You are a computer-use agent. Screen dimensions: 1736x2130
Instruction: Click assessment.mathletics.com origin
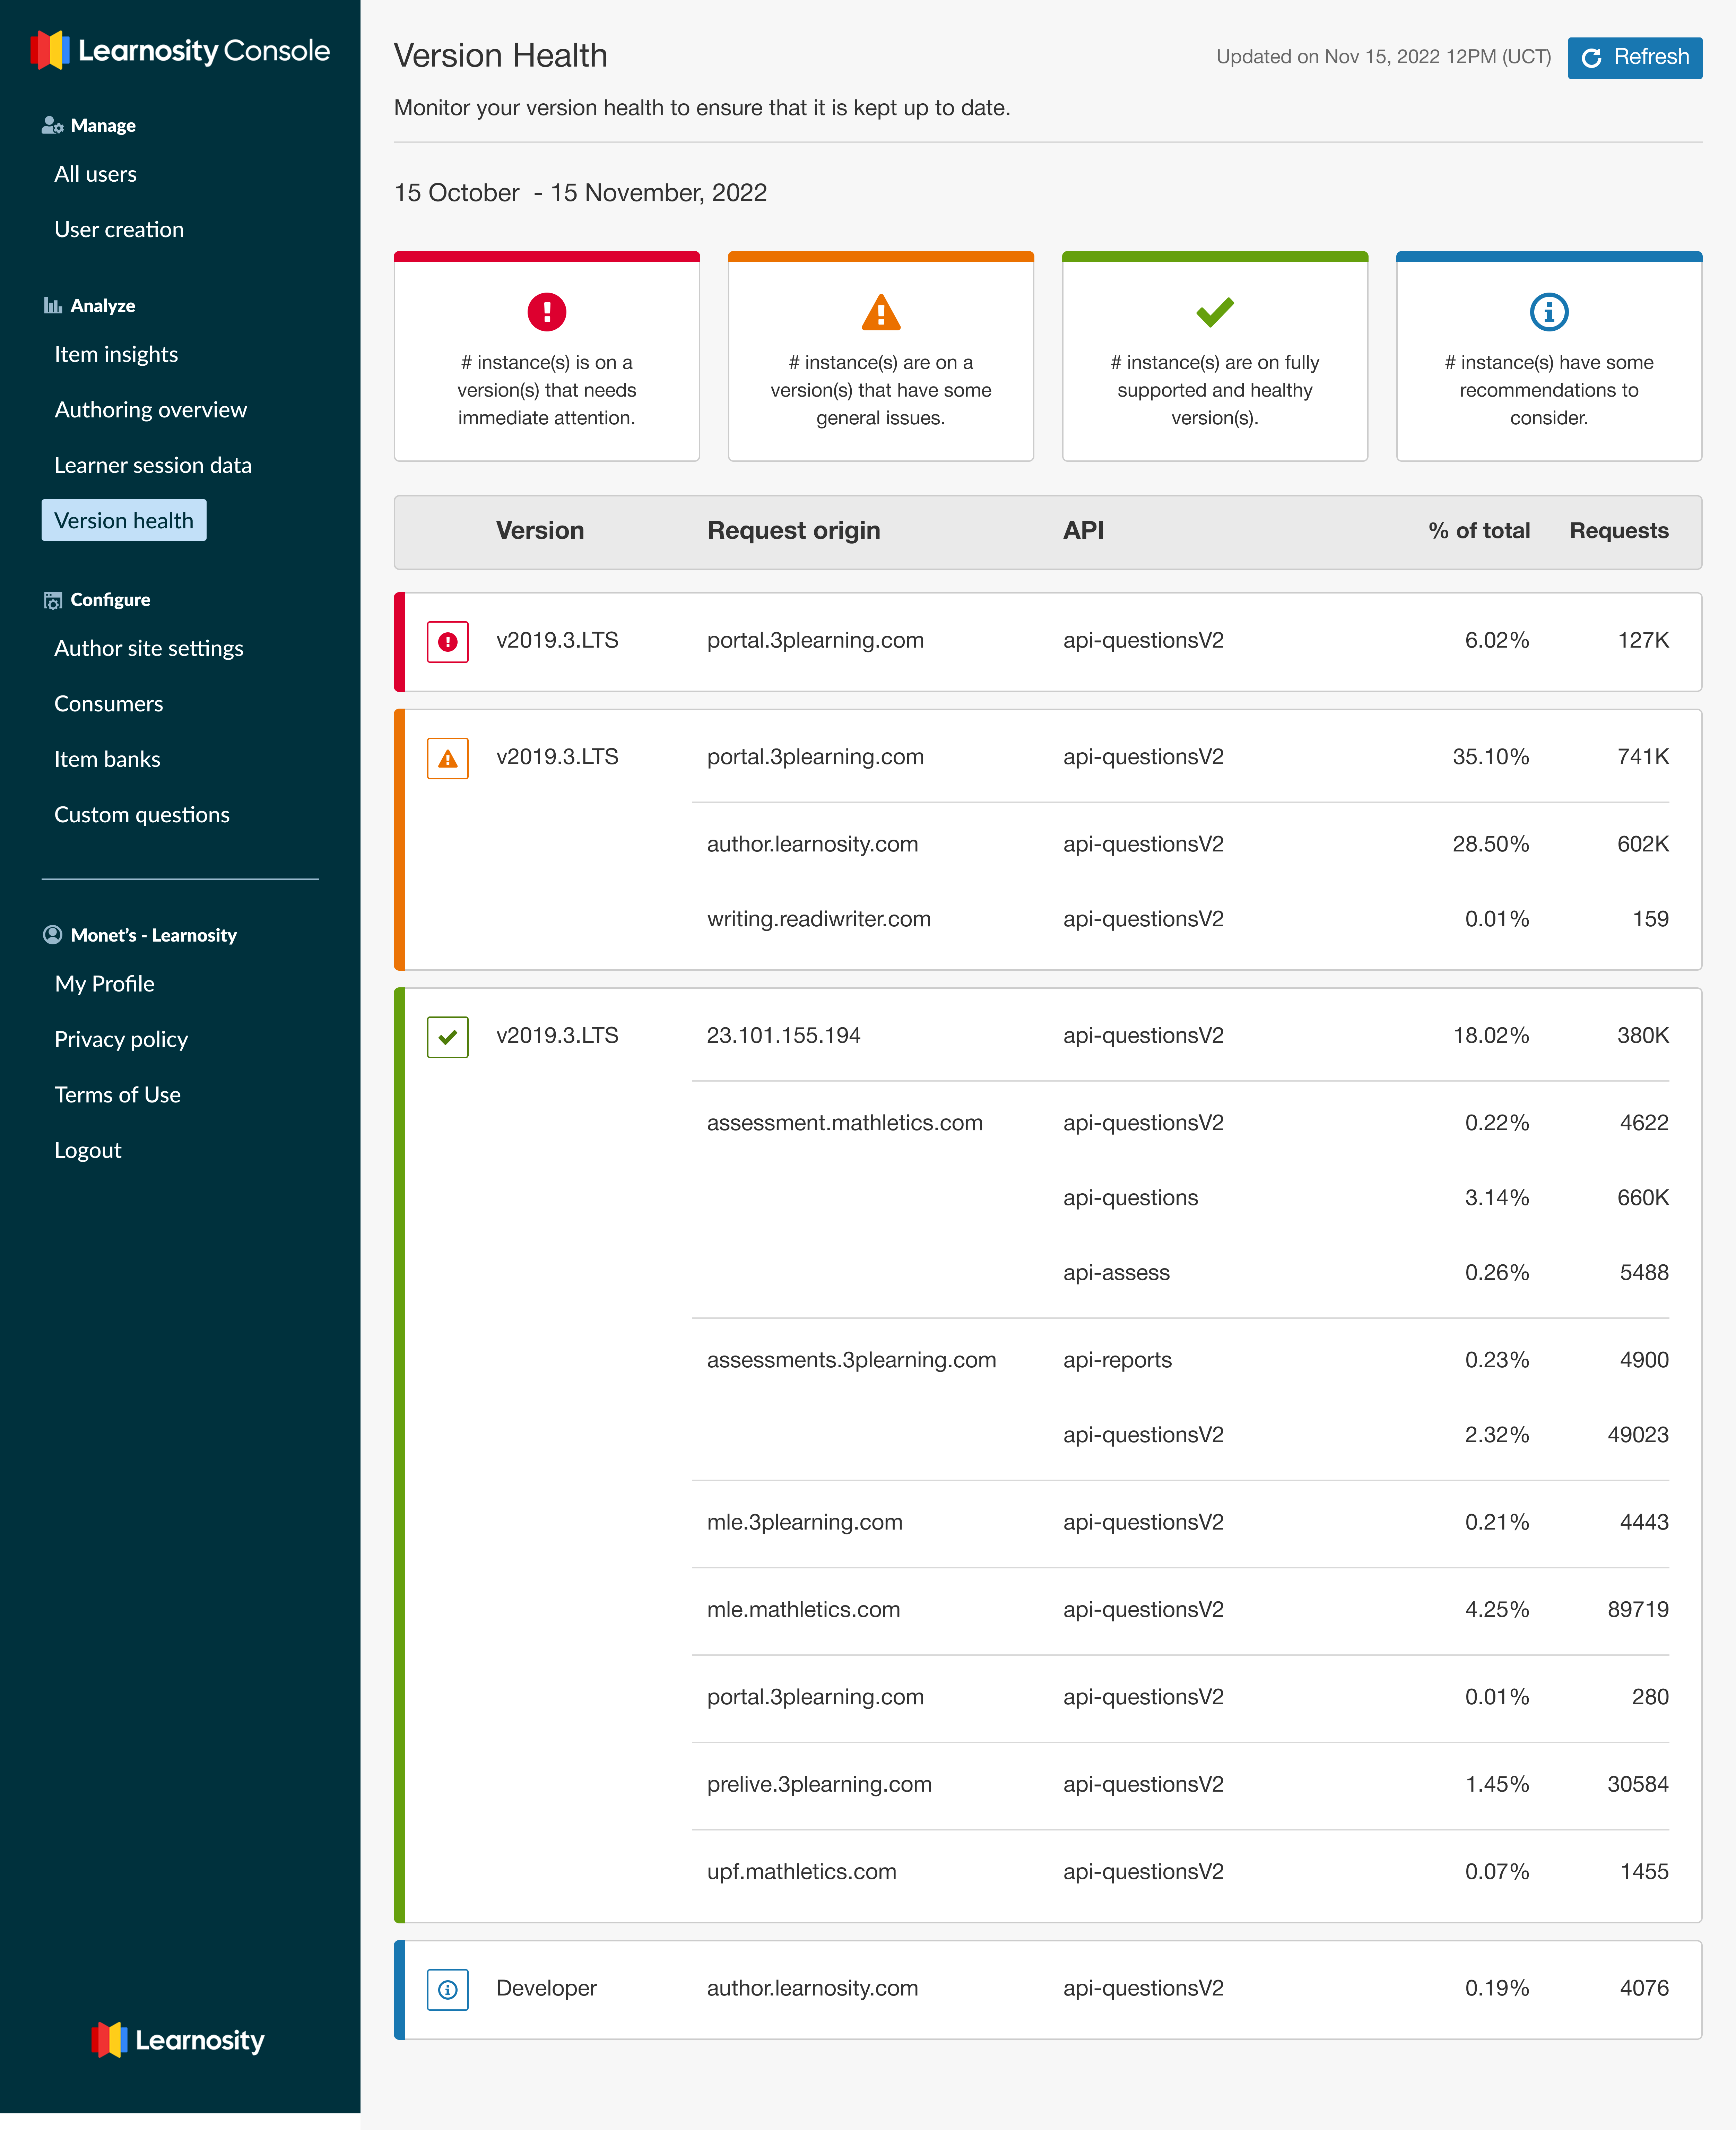(x=845, y=1123)
